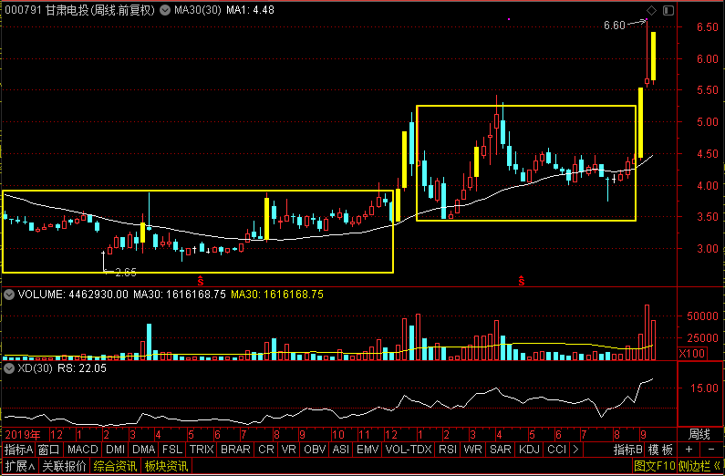Select the KDJ indicator tab
The image size is (725, 476).
[x=529, y=450]
